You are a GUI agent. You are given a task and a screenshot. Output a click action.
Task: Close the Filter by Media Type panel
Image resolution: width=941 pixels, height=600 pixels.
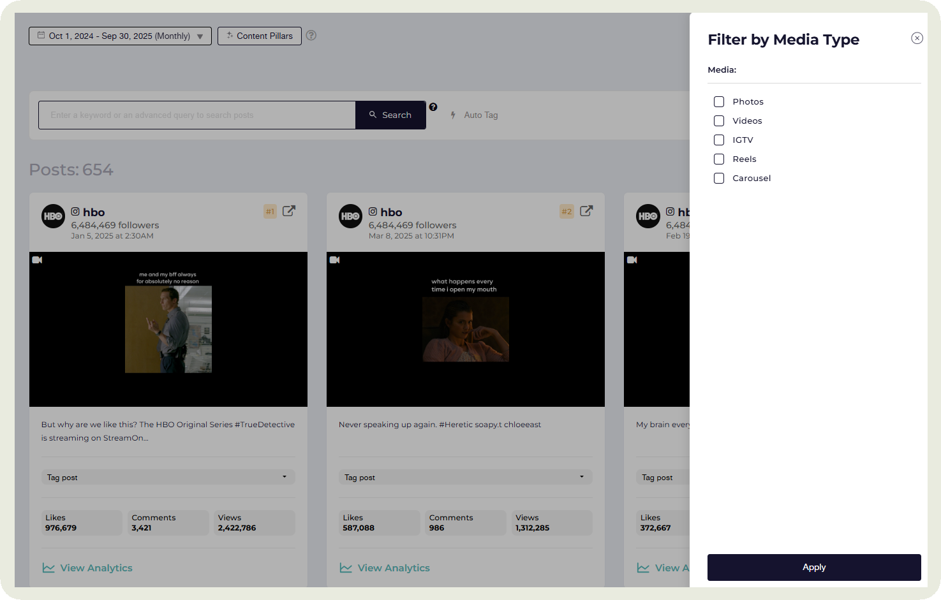[917, 38]
